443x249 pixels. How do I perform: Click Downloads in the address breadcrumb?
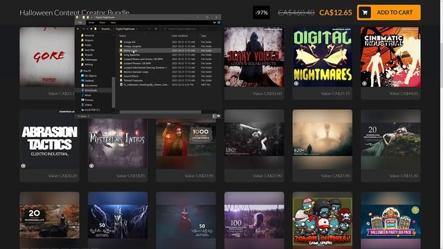[x=106, y=29]
